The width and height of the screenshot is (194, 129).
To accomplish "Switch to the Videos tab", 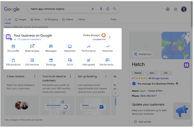I will point(68,20).
